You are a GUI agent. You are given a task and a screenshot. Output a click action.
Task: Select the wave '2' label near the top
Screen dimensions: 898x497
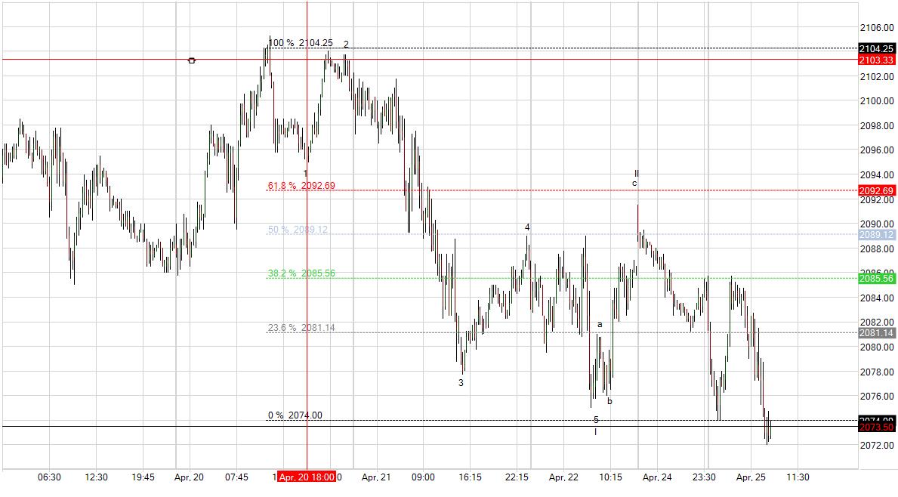[346, 45]
